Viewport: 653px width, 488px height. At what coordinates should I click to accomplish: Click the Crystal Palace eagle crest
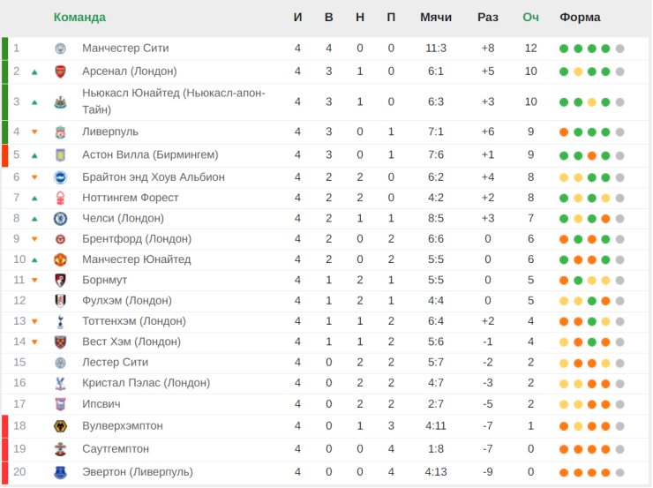[x=60, y=384]
